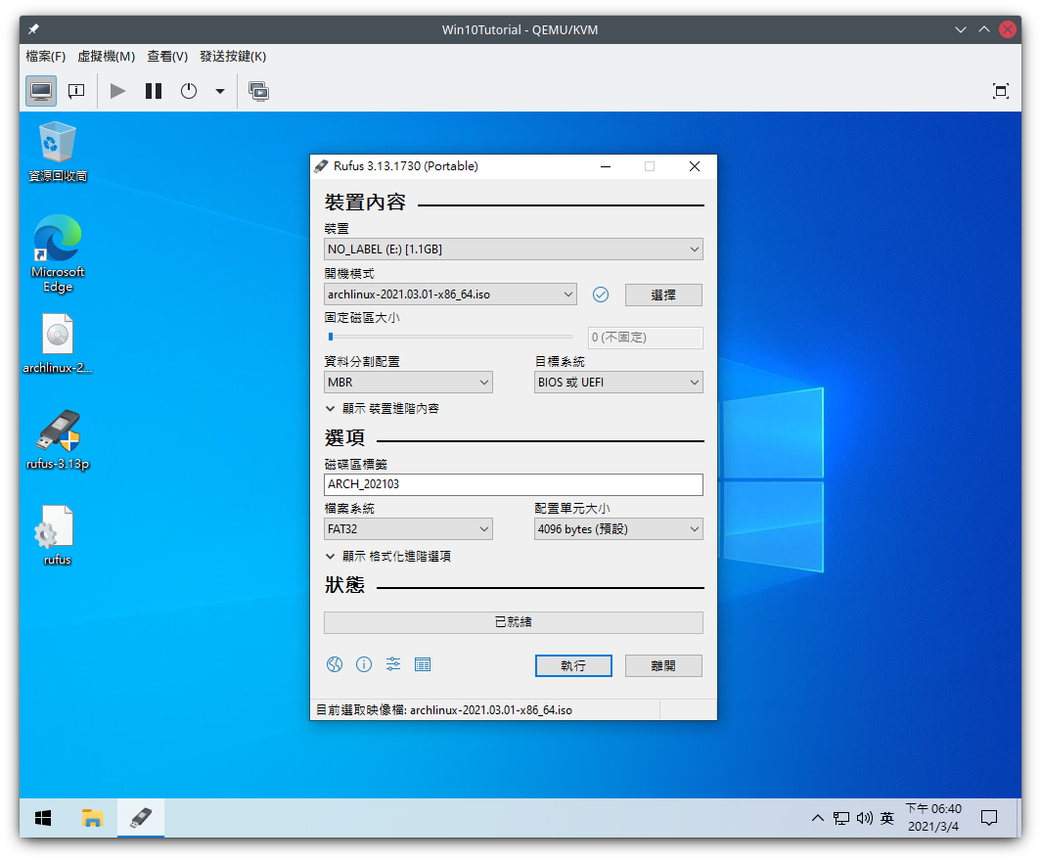Pause the virtual machine
1041x861 pixels.
(x=154, y=91)
